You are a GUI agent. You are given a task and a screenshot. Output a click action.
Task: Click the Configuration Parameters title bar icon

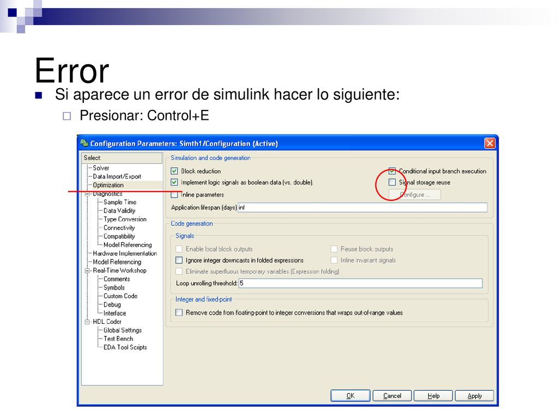84,143
